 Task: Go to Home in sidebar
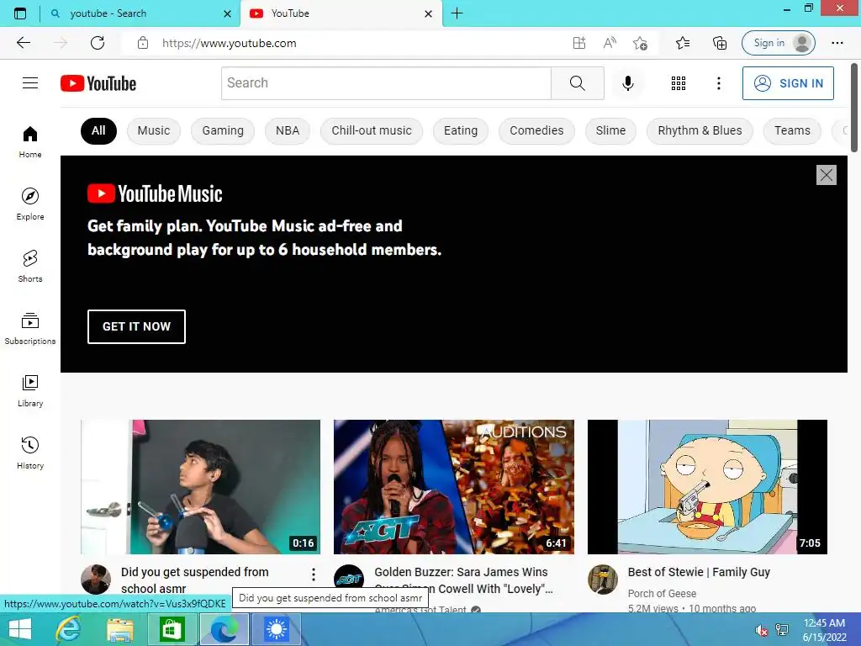coord(30,141)
